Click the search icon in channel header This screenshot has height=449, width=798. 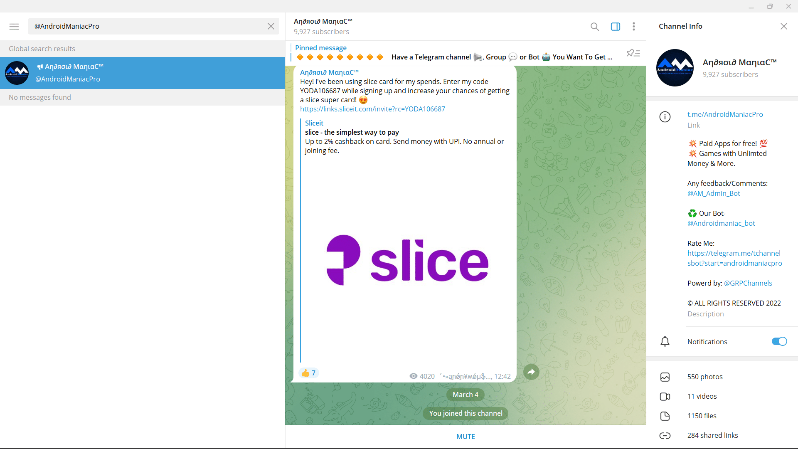[x=595, y=26]
